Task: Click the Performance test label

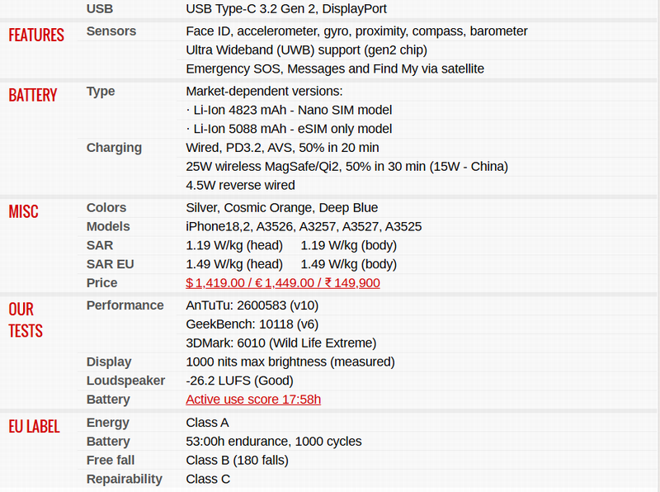Action: [125, 305]
